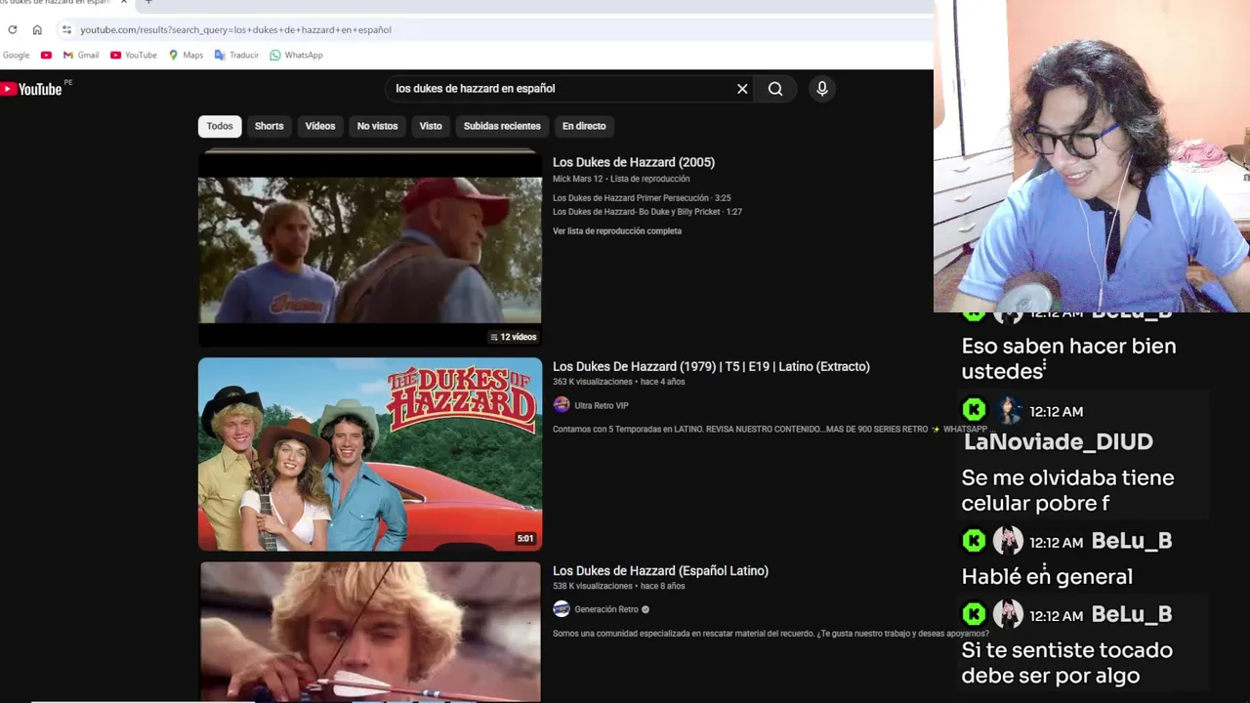1250x703 pixels.
Task: Click Ver lista de reproducción completa
Action: tap(617, 231)
